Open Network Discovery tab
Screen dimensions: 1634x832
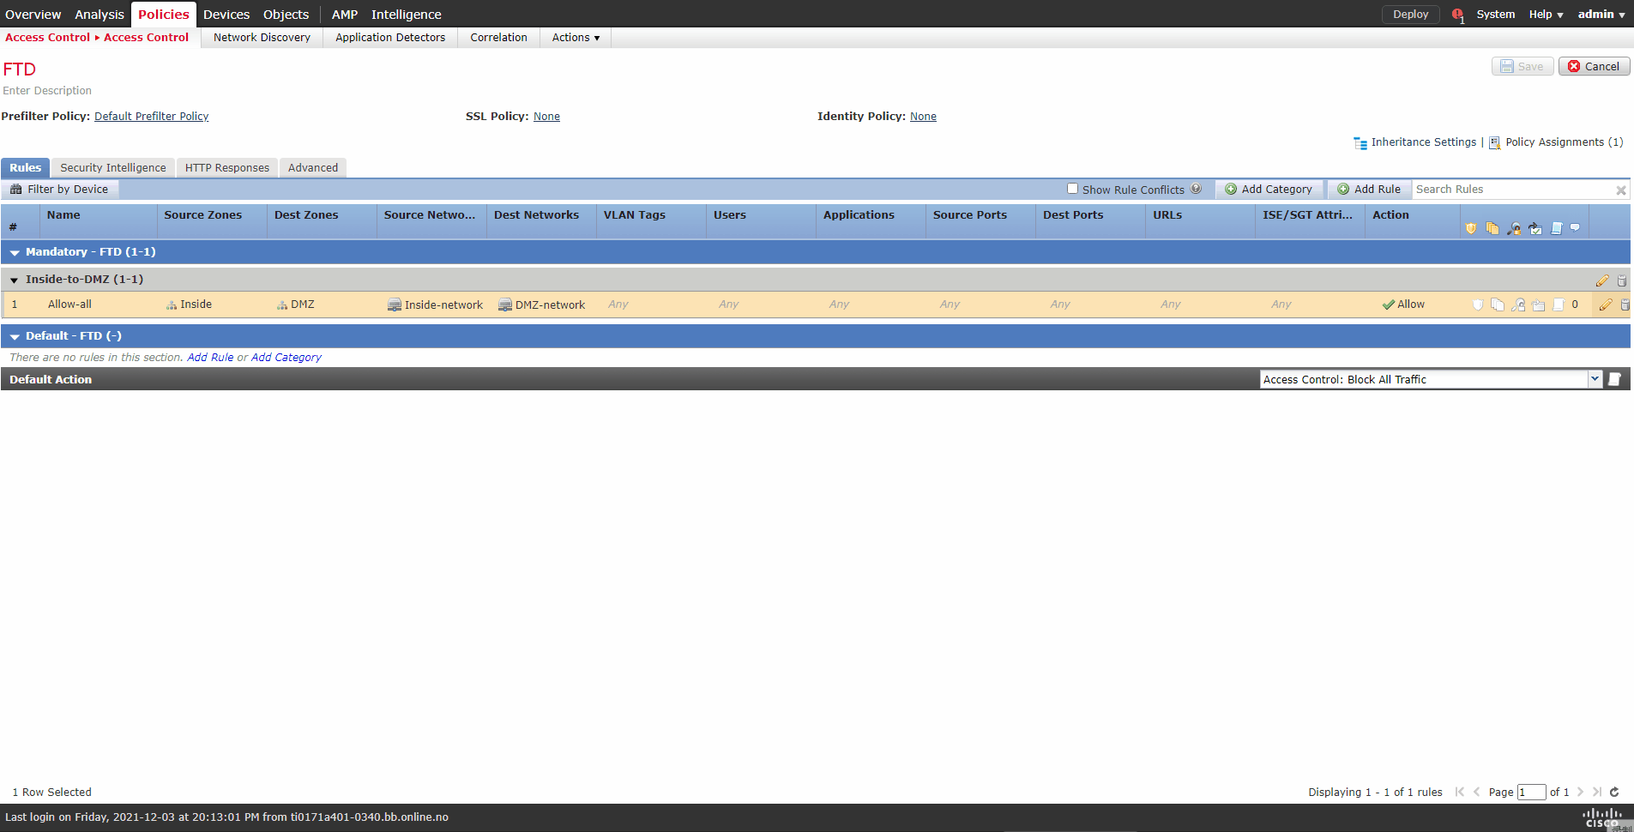pos(262,38)
